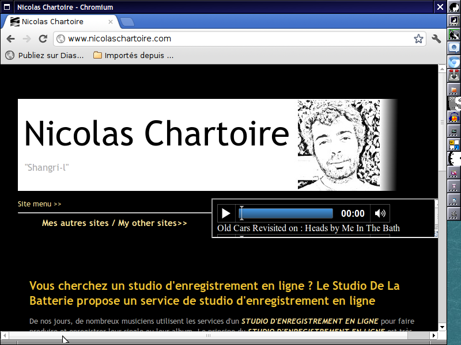Click the forward navigation arrow
461x345 pixels.
[27, 39]
